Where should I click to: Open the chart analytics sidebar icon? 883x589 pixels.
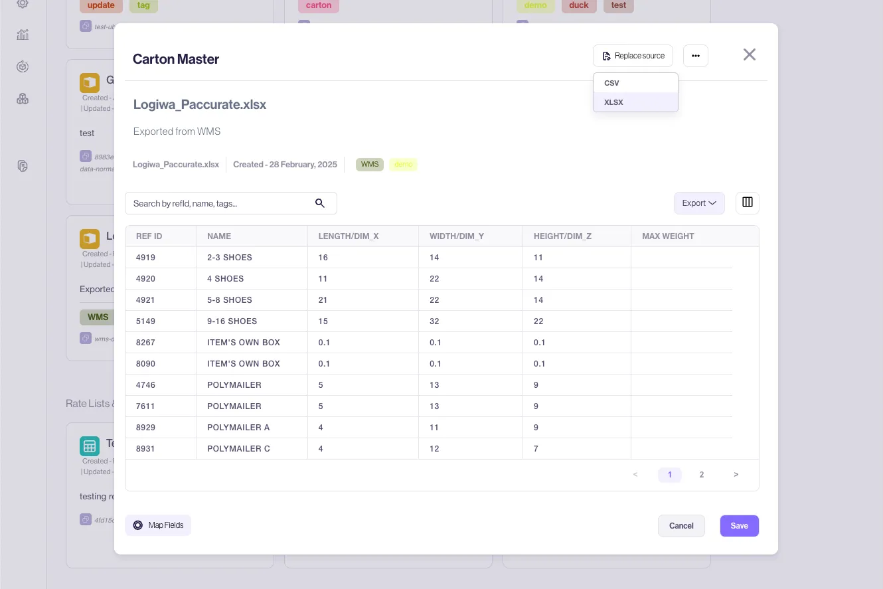click(x=23, y=35)
